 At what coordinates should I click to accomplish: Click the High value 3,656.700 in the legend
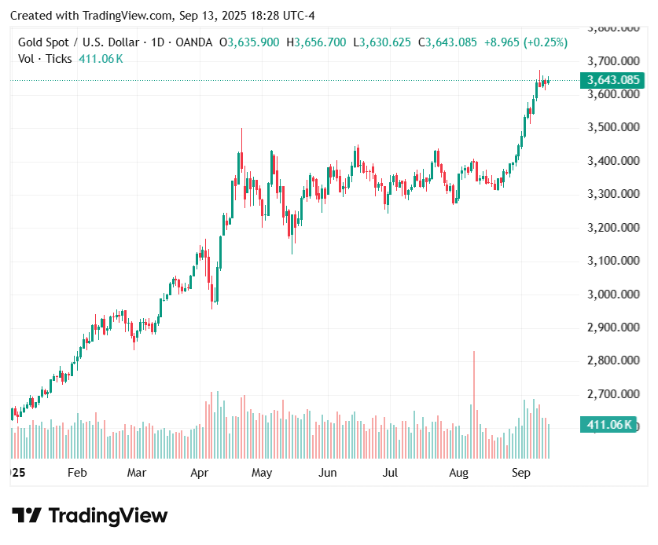tap(320, 42)
